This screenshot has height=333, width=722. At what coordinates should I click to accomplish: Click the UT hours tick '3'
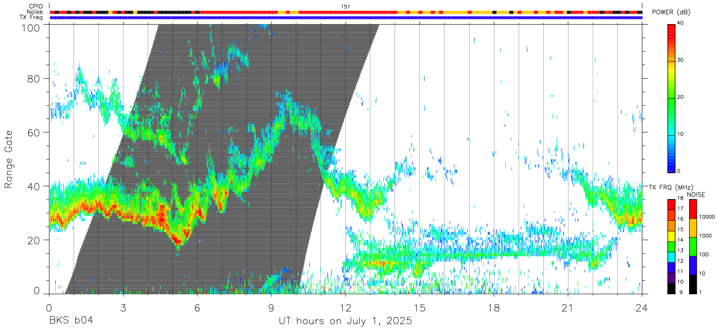tap(123, 307)
